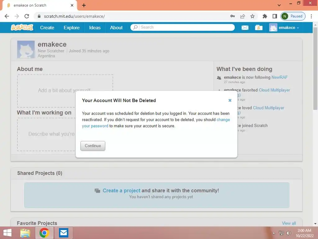Click the magnifier icon in search box
This screenshot has height=239, width=318.
coord(135,27)
